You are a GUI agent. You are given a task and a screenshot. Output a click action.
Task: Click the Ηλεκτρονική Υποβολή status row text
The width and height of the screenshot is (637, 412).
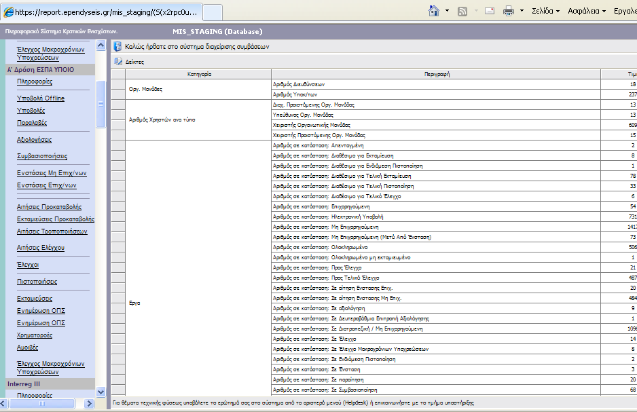pyautogui.click(x=328, y=217)
